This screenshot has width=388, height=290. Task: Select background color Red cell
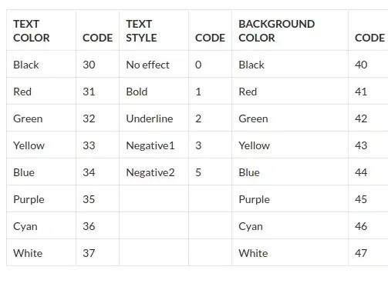[x=290, y=91]
